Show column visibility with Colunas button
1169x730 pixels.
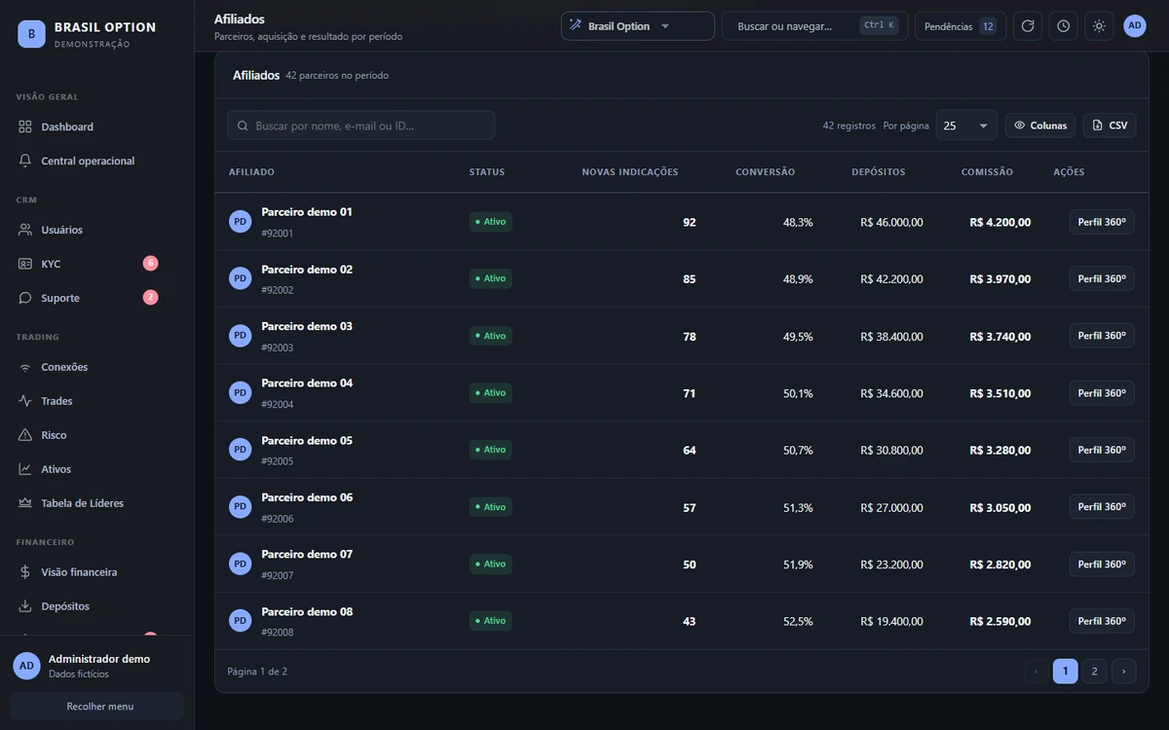1040,126
